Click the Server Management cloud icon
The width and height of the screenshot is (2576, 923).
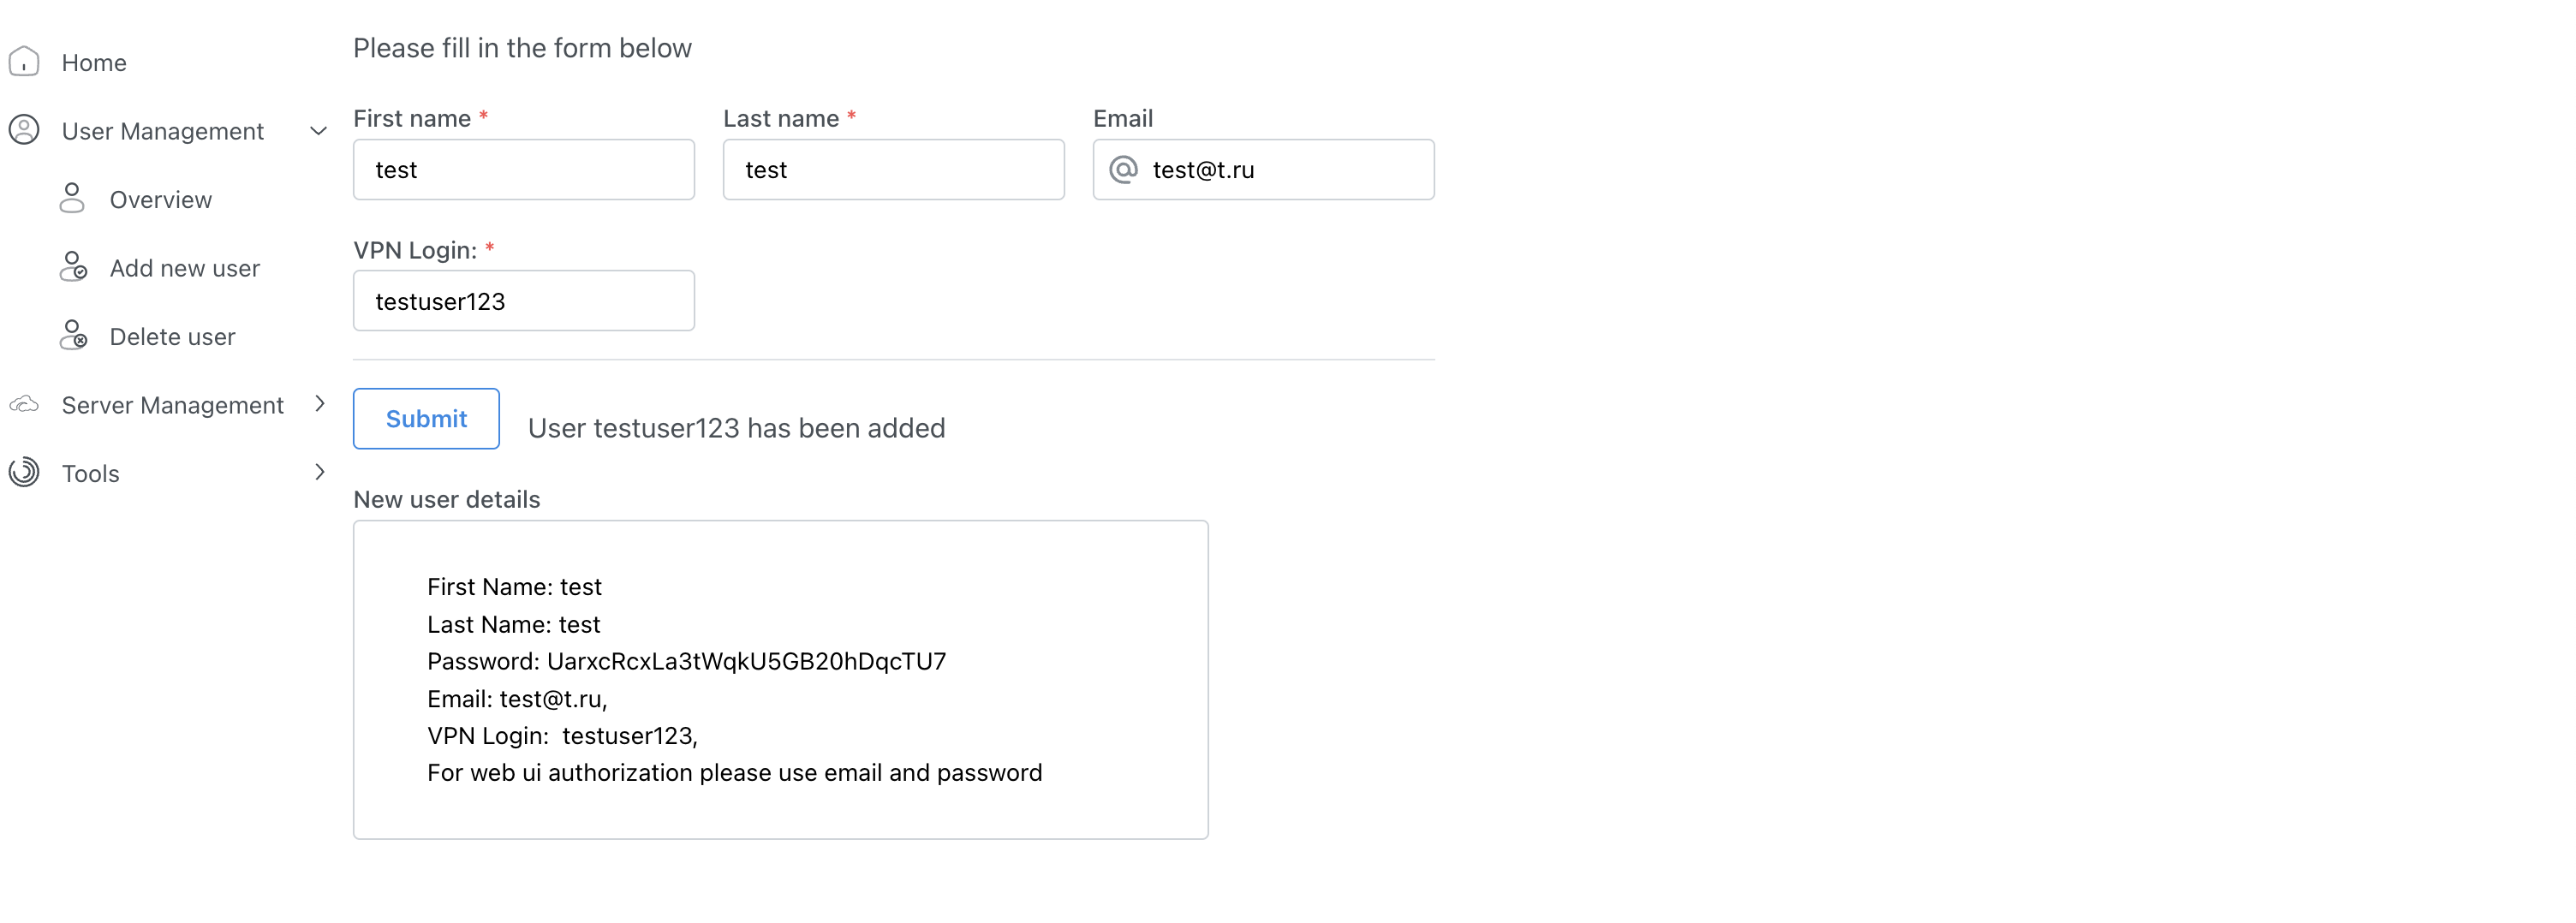pyautogui.click(x=24, y=404)
